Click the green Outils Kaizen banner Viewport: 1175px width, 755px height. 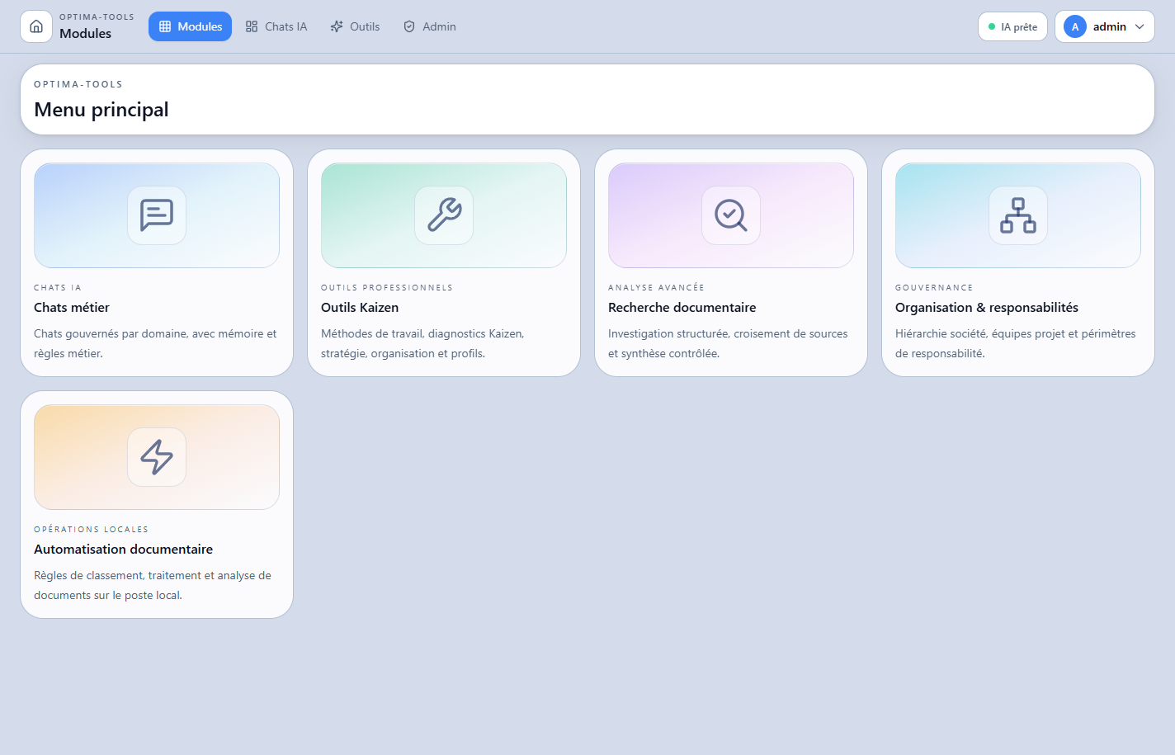(x=444, y=215)
